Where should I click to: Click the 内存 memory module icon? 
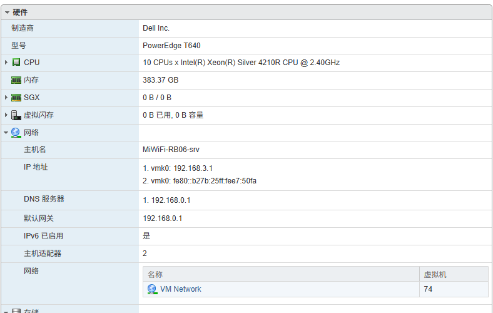pos(16,80)
